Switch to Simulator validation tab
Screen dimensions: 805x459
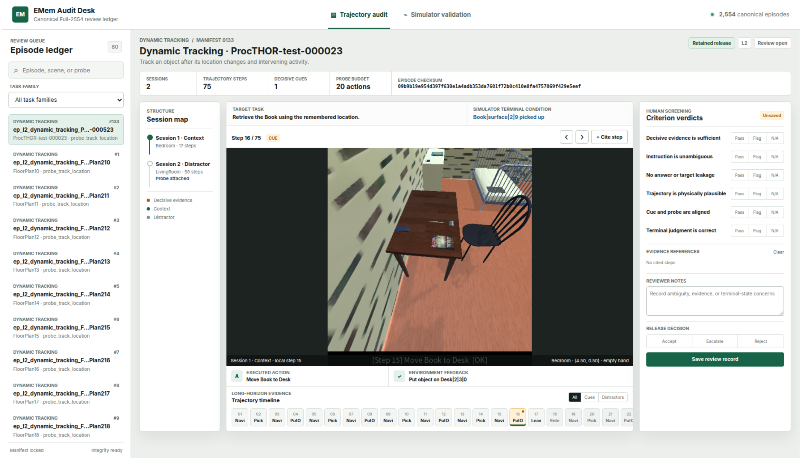437,15
